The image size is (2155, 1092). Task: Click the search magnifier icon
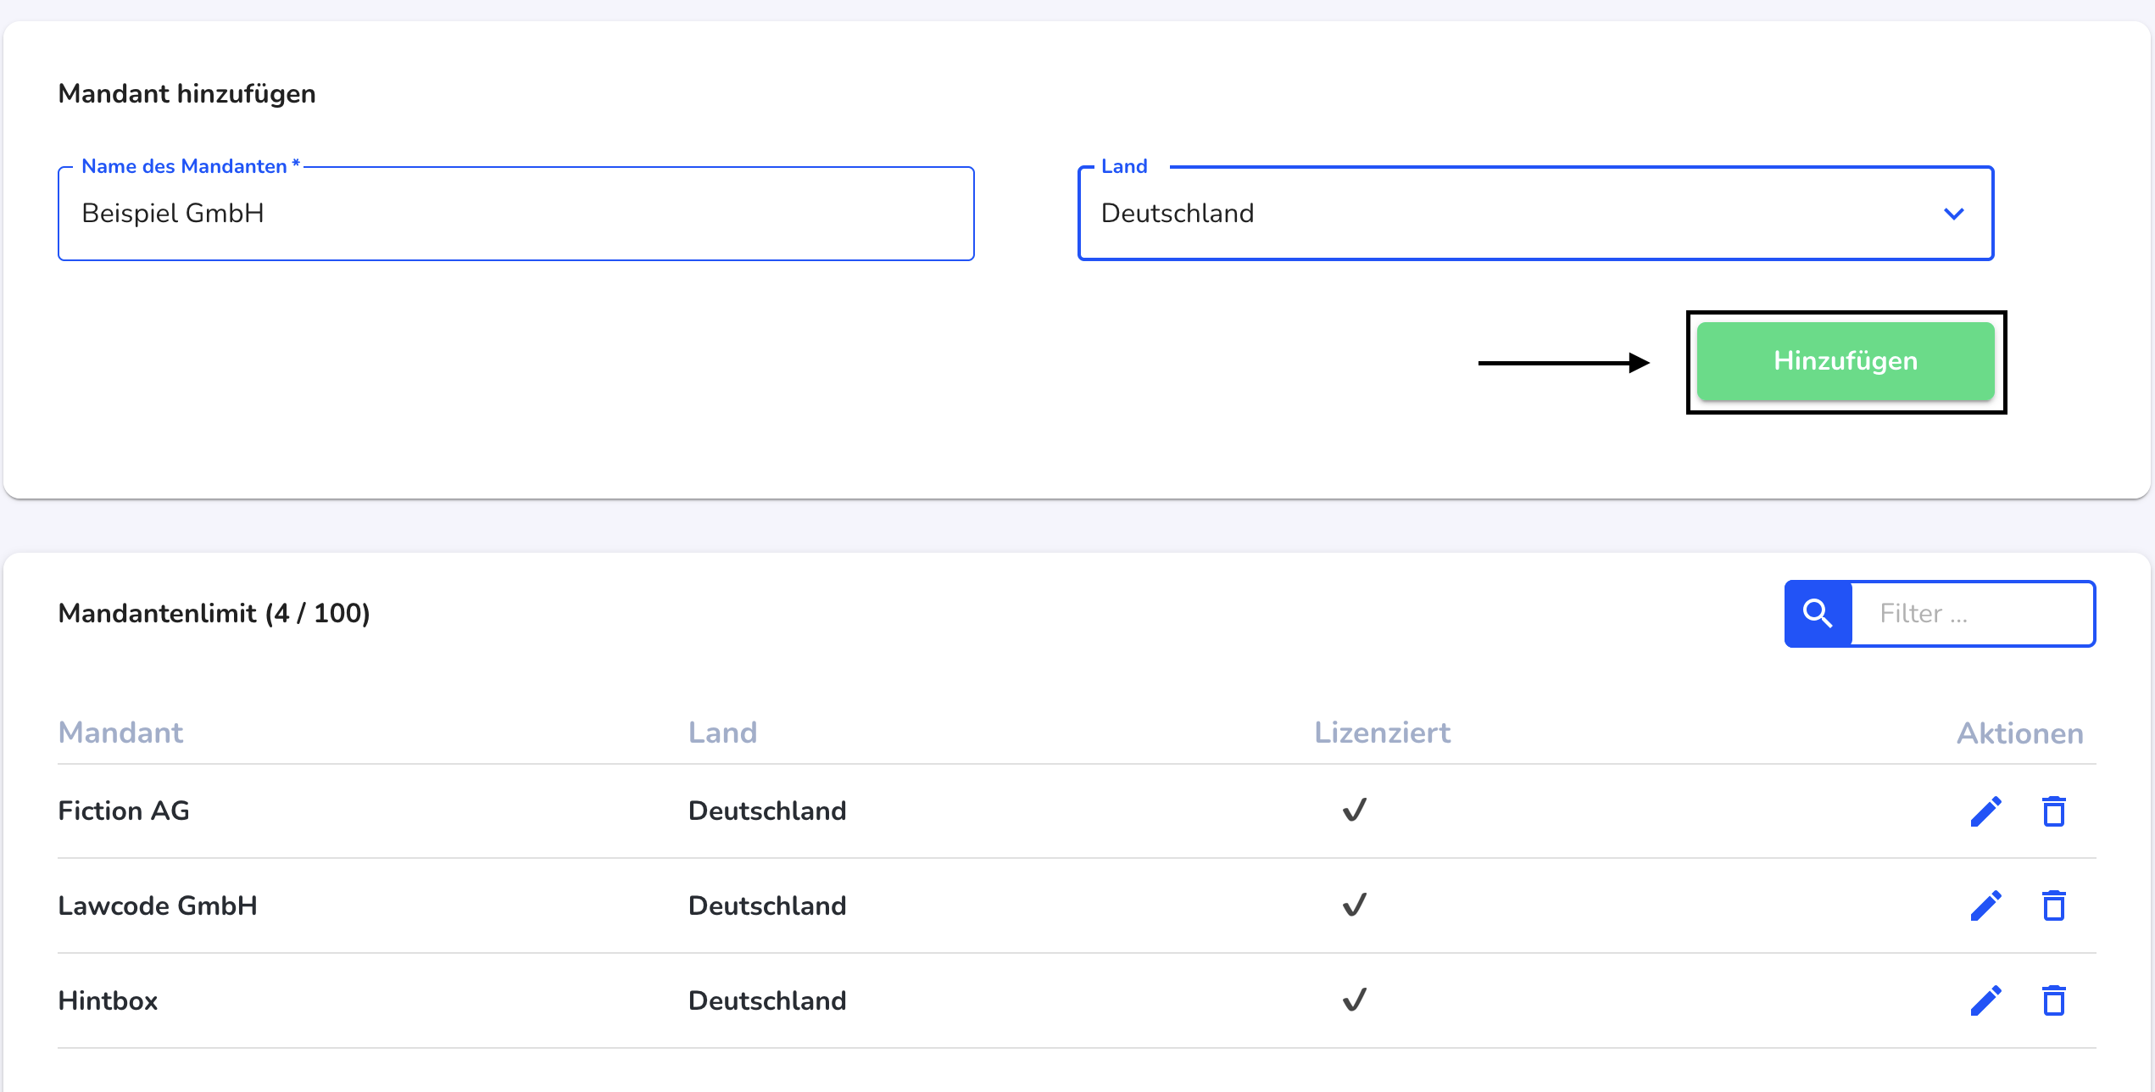1818,613
